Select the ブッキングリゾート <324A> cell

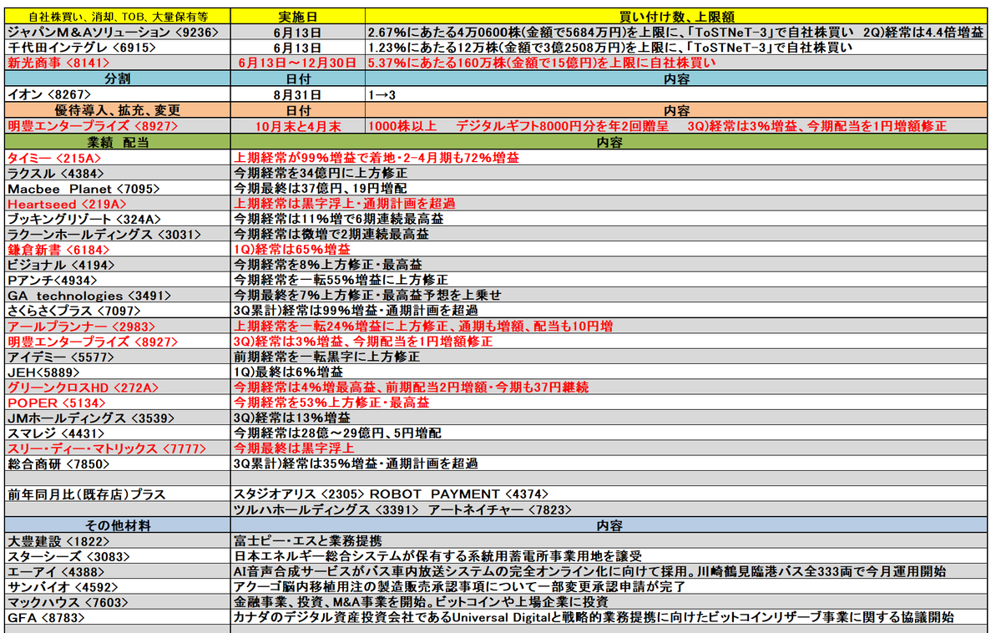coord(118,219)
